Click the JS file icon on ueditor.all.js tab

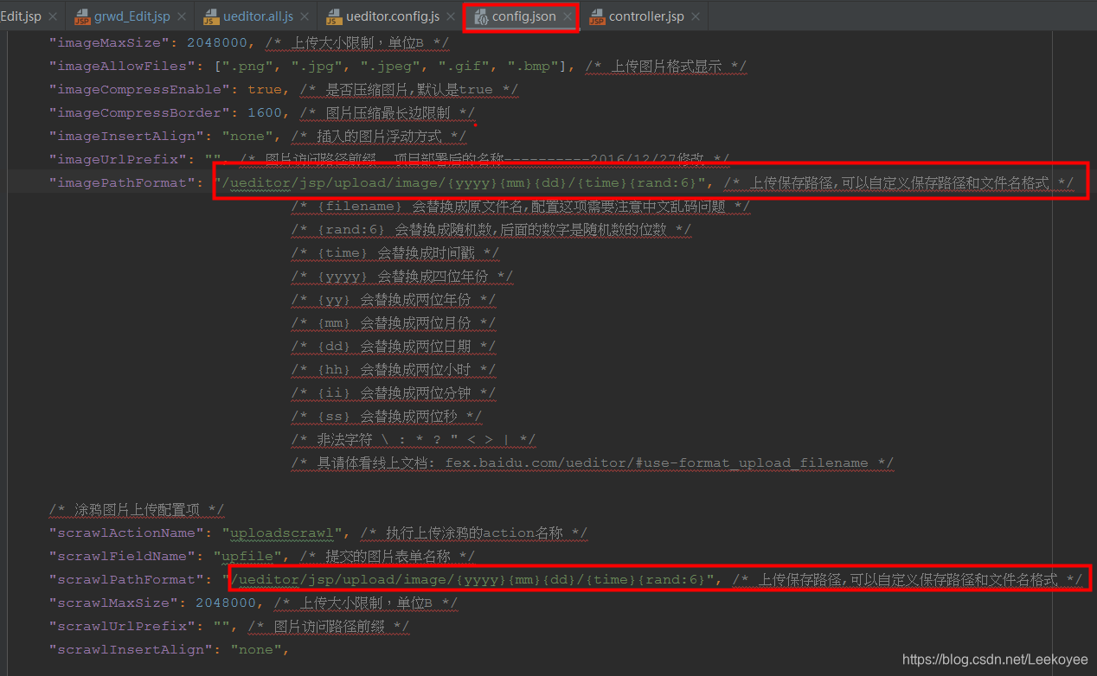coord(211,17)
